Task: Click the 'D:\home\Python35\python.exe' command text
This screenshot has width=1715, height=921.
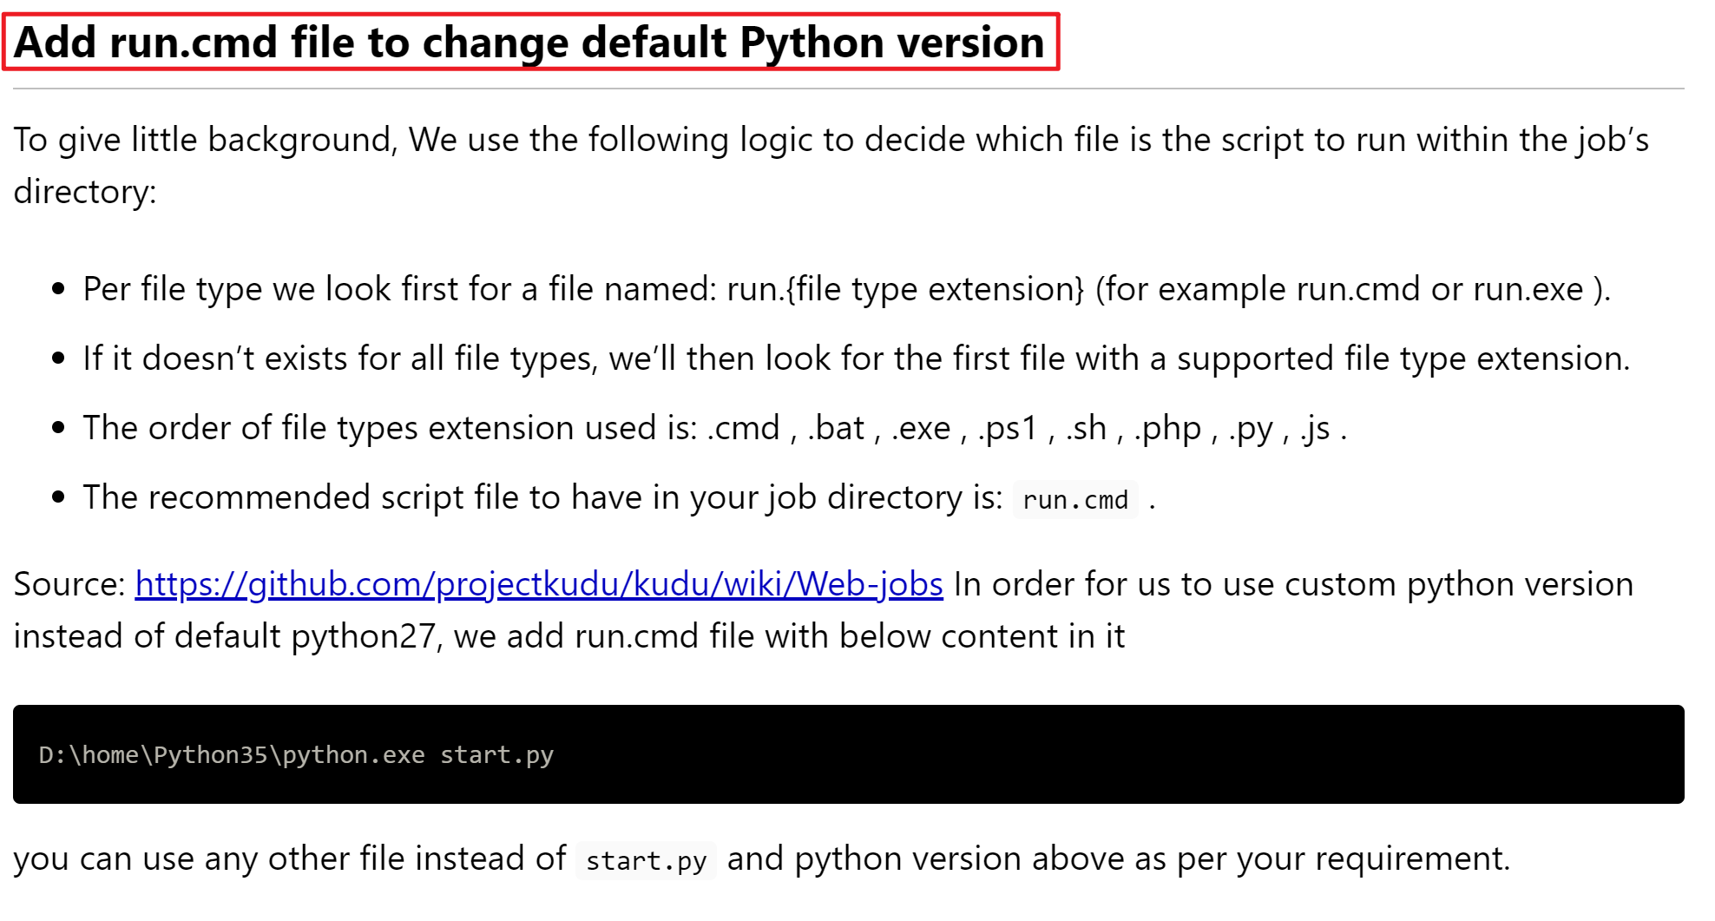Action: [232, 755]
